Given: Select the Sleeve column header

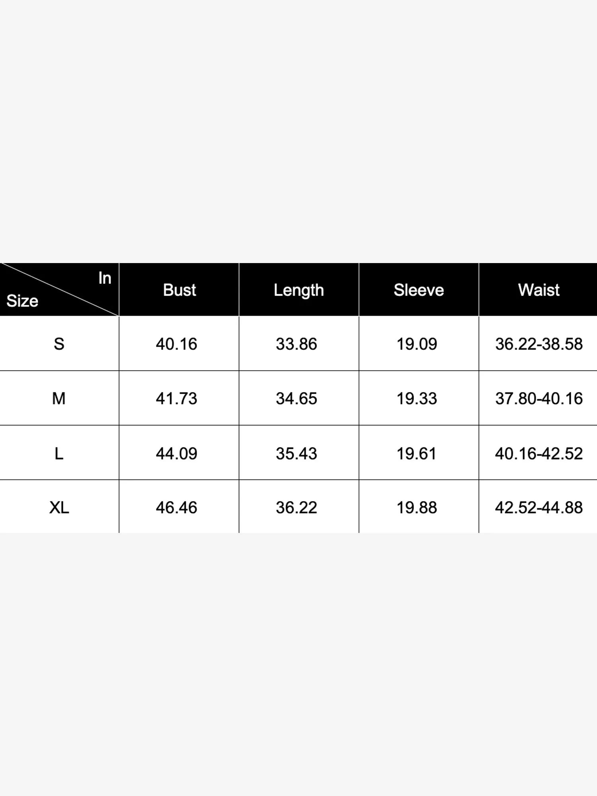Looking at the screenshot, I should click(x=419, y=290).
